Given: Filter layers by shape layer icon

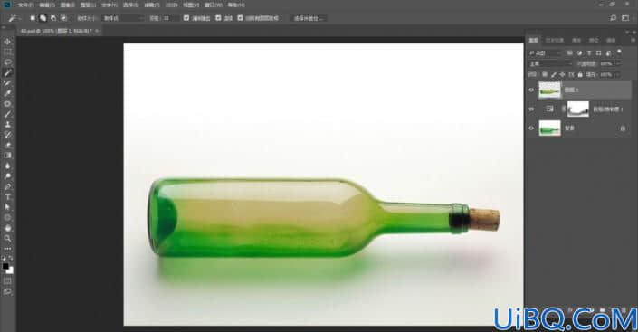Looking at the screenshot, I should point(598,53).
